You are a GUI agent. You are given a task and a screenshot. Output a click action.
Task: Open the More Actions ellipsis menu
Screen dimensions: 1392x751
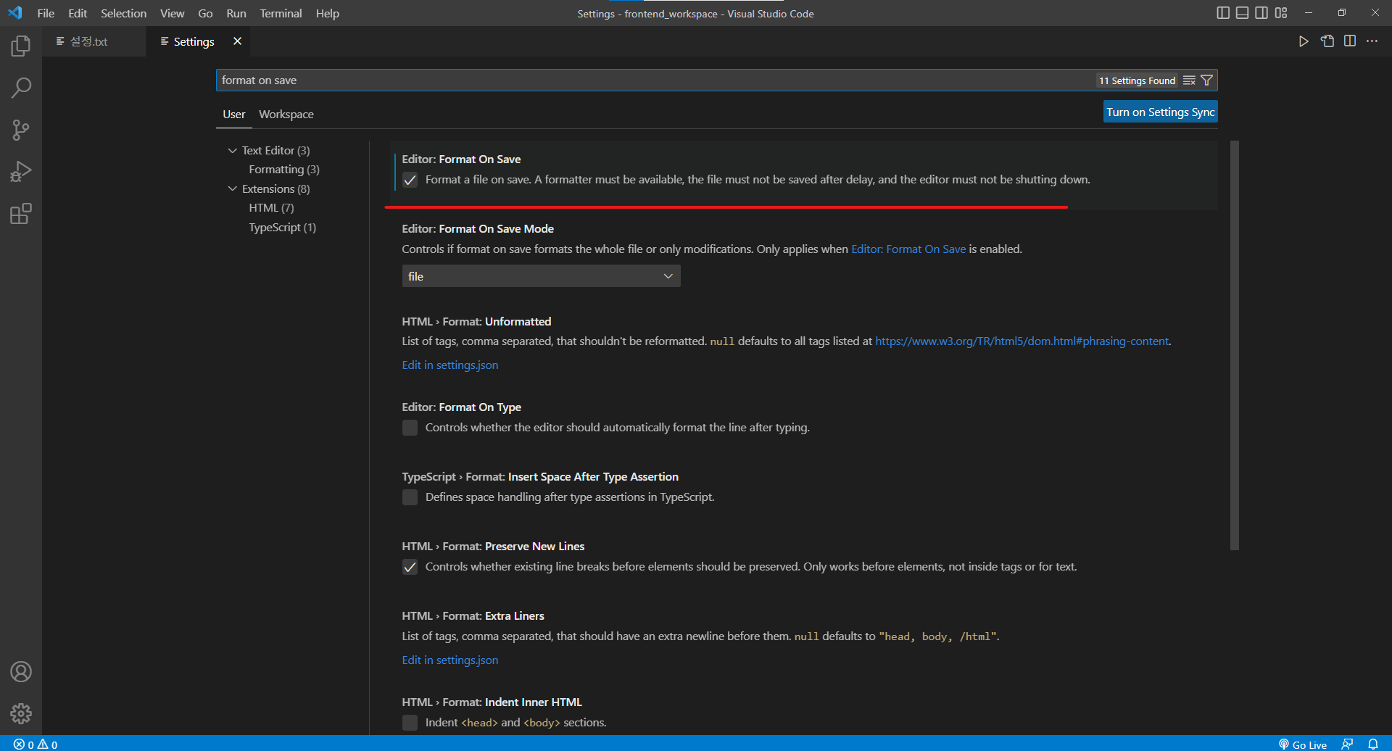pos(1372,41)
